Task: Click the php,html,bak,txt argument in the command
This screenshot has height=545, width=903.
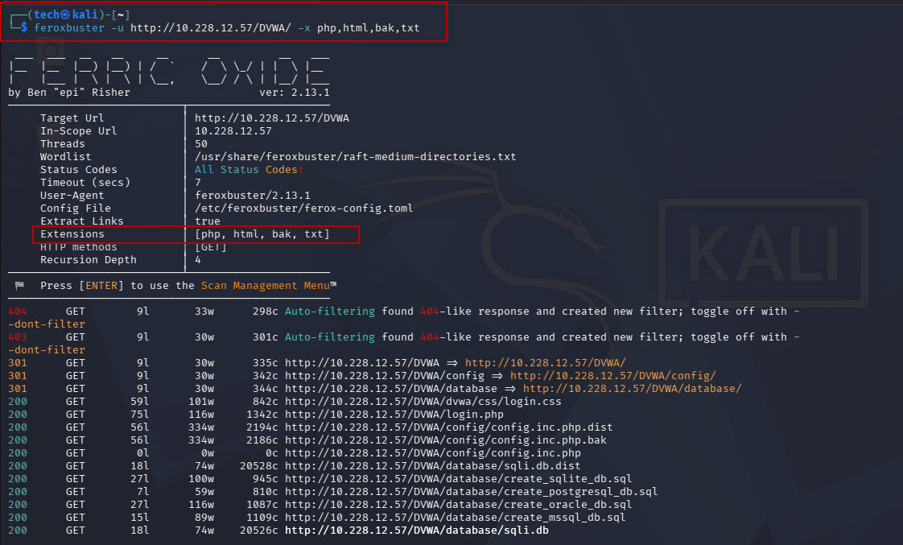Action: coord(369,27)
